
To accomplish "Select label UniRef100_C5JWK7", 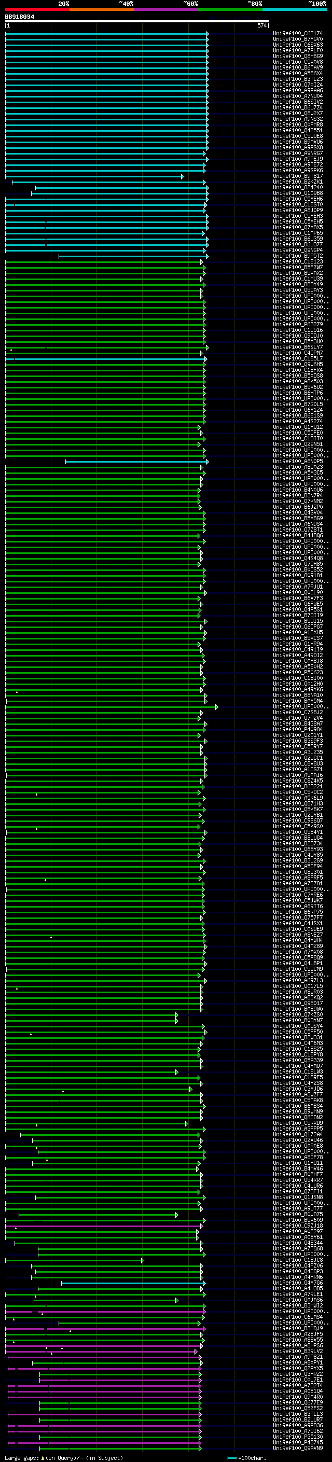I will click(298, 900).
